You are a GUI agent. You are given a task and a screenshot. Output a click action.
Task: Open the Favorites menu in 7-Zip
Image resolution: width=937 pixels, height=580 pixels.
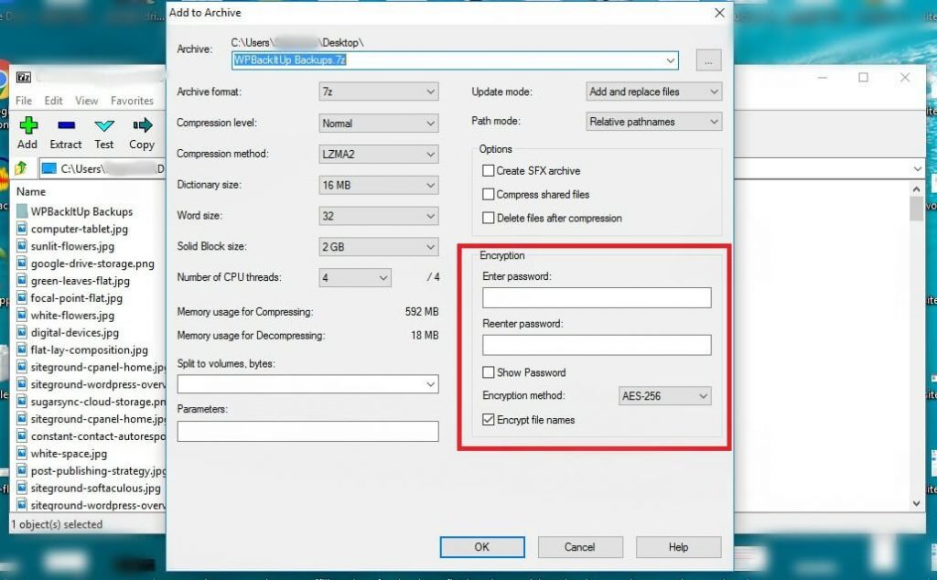click(132, 101)
